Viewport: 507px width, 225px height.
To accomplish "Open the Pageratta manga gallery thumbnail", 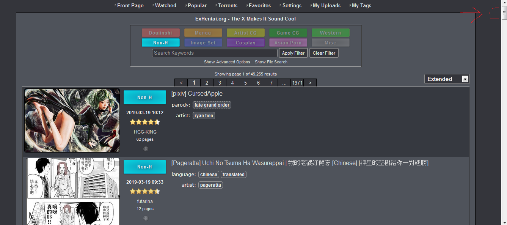I will [73, 192].
